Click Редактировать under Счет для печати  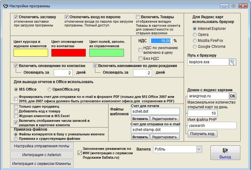click(165, 119)
